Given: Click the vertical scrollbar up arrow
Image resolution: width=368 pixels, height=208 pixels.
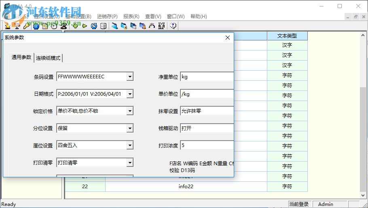Looking at the screenshot, I should coord(363,36).
